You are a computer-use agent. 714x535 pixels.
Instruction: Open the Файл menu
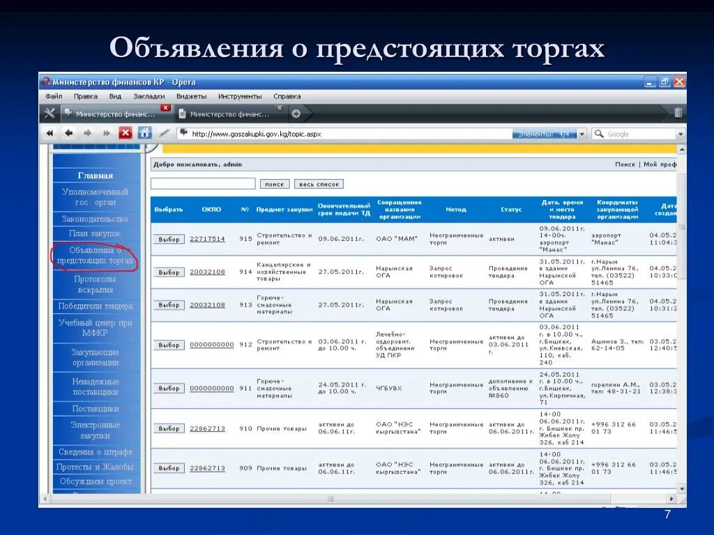coord(54,96)
